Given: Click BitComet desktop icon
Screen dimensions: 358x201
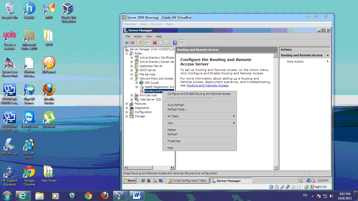Looking at the screenshot, I should tap(49, 65).
